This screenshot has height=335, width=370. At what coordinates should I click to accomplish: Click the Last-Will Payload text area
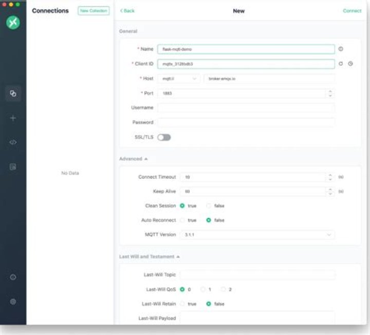pyautogui.click(x=257, y=318)
